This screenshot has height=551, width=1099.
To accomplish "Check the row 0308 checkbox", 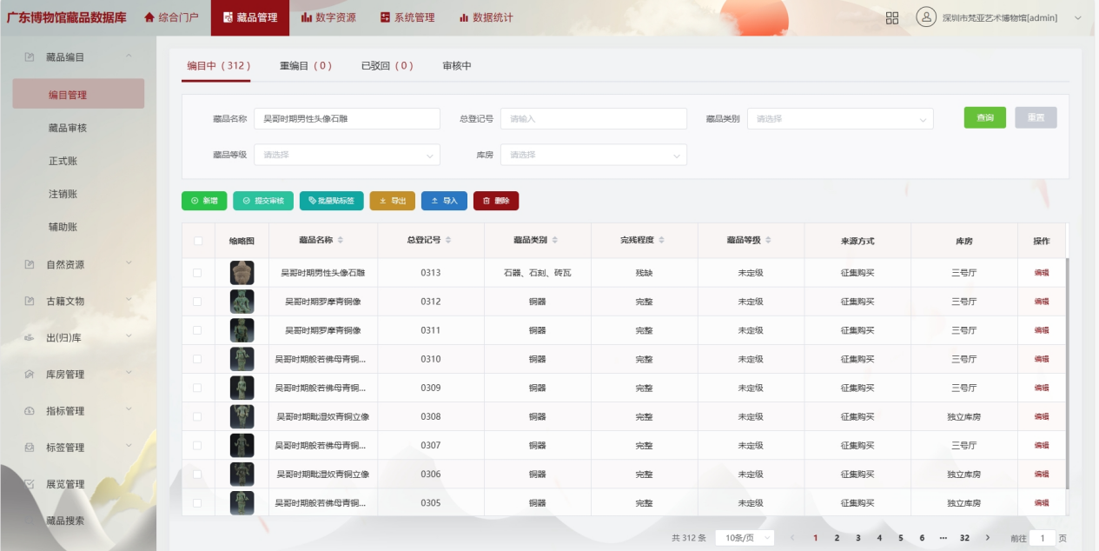I will click(197, 416).
